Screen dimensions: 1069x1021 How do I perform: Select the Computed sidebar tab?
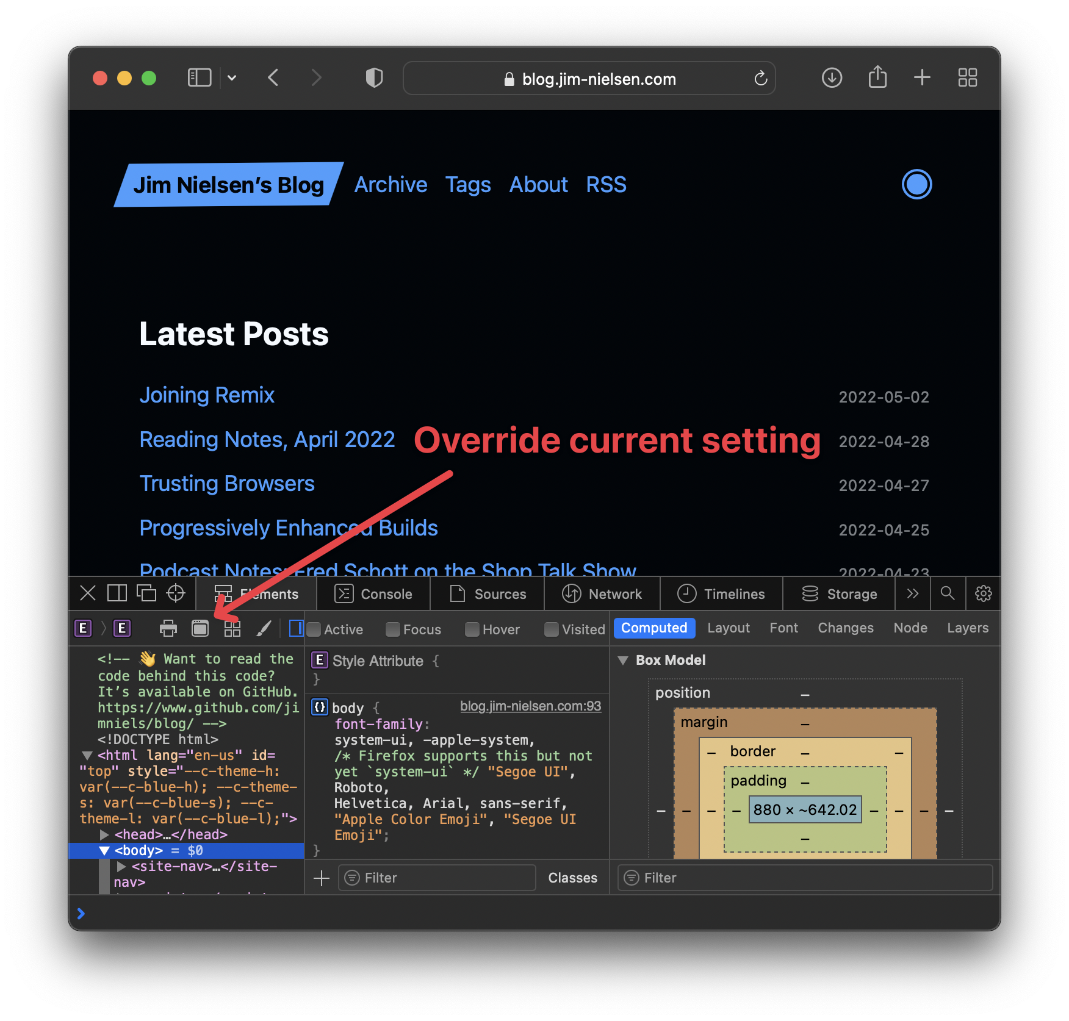coord(654,628)
